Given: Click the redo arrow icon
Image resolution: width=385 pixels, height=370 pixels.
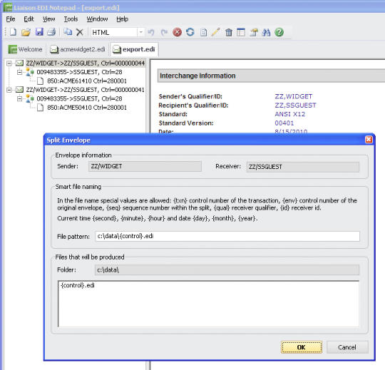Looking at the screenshot, I should 164,32.
